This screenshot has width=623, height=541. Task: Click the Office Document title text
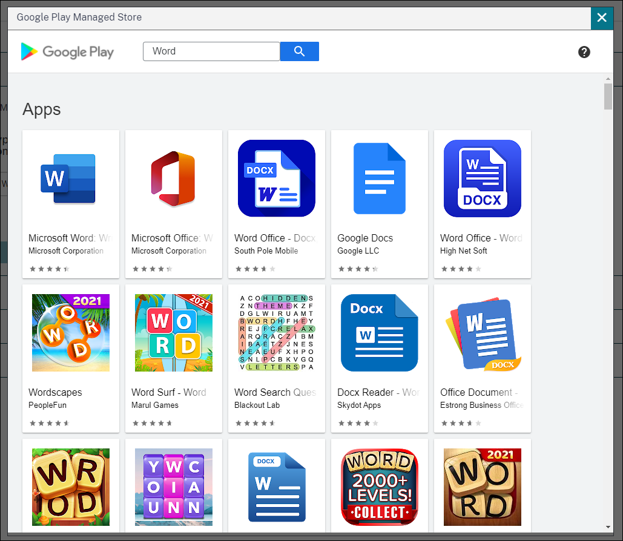tap(479, 392)
